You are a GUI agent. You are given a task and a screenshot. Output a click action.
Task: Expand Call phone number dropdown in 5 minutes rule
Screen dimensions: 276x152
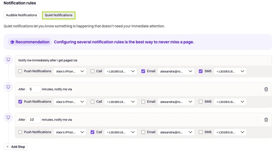[121, 102]
